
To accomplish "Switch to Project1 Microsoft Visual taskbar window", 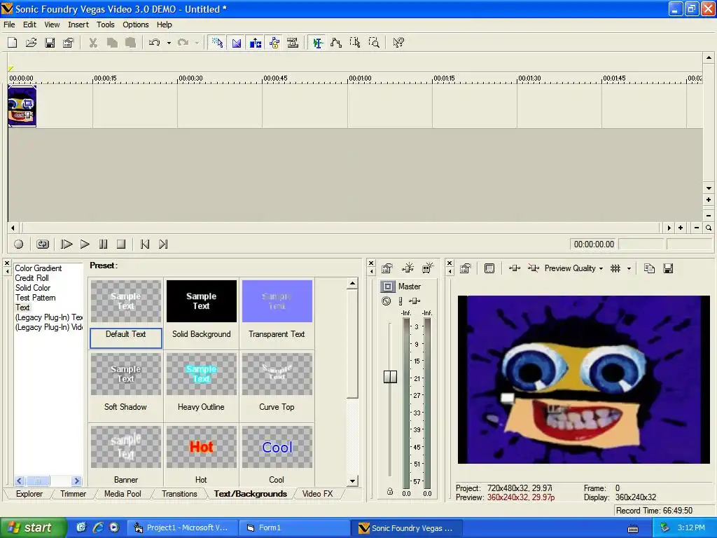I will (x=183, y=527).
